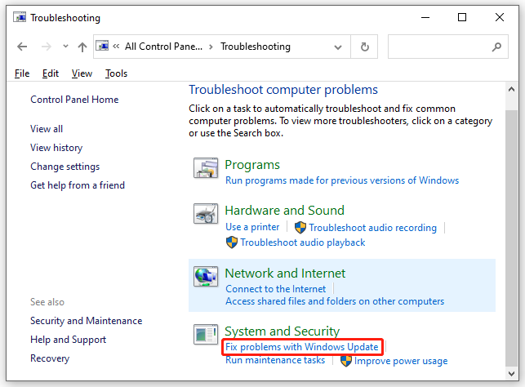This screenshot has width=525, height=387.
Task: Open the View menu
Action: tap(82, 73)
